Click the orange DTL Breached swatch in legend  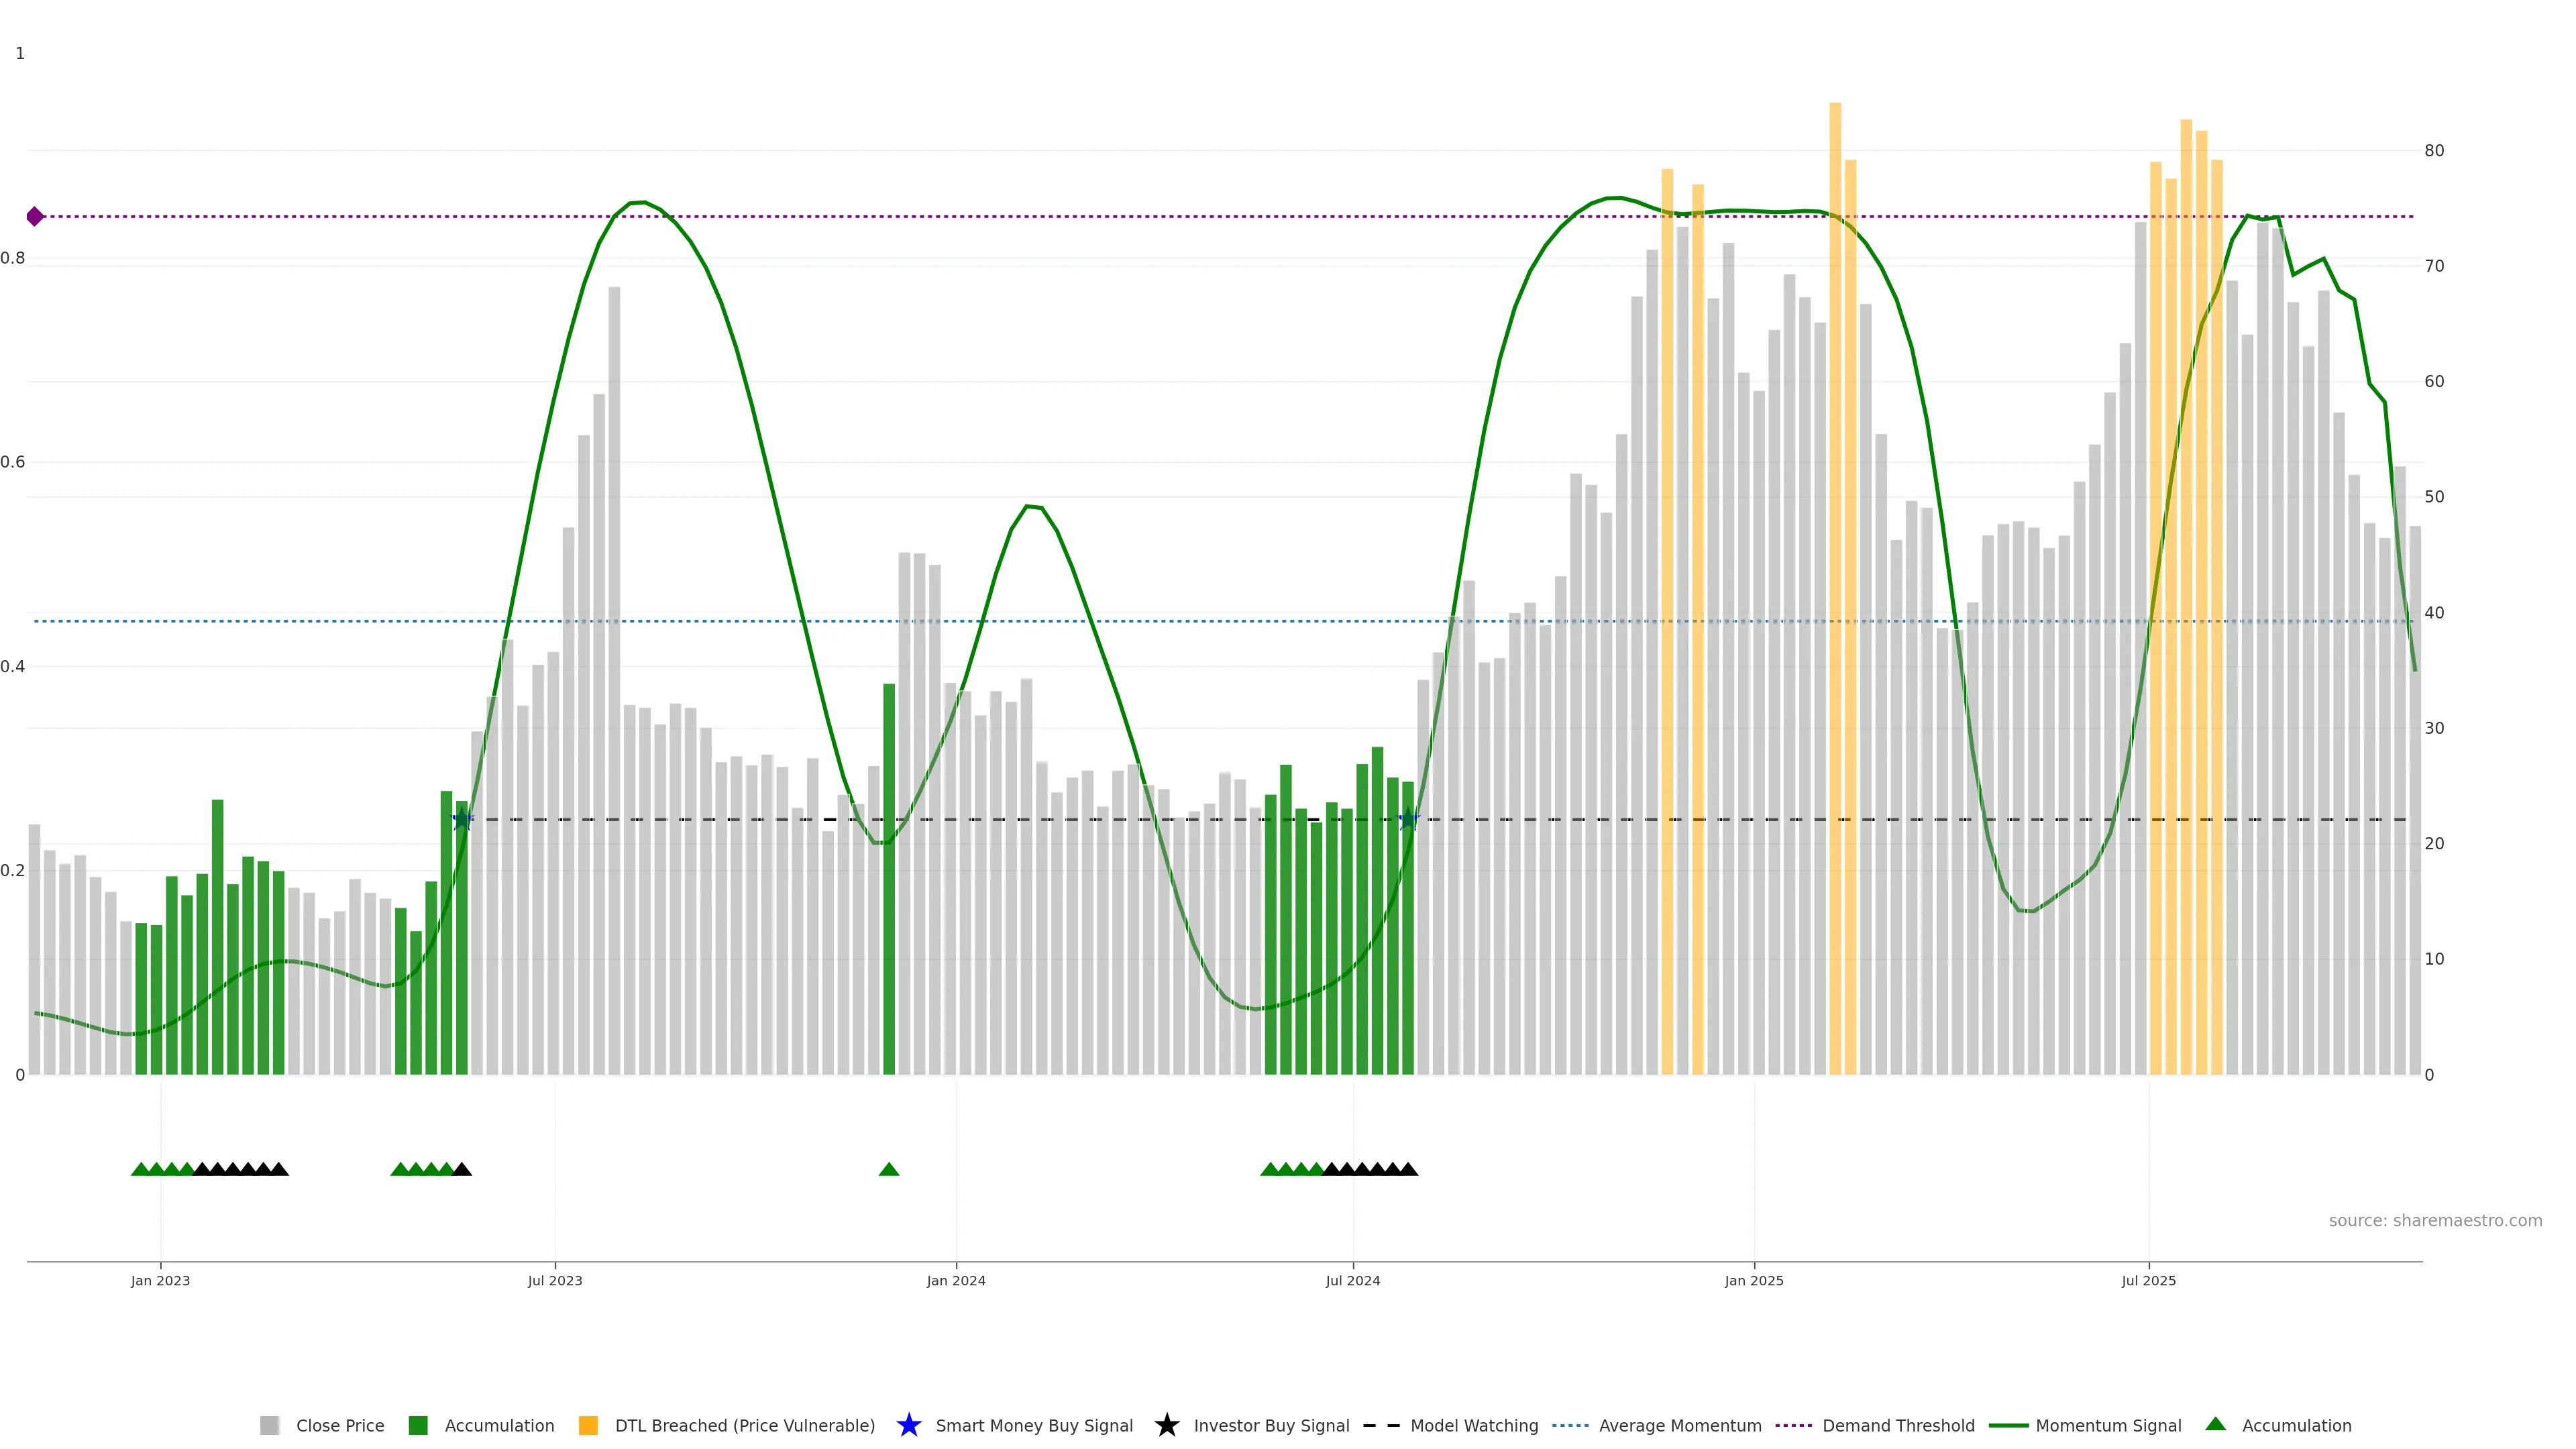coord(588,1425)
